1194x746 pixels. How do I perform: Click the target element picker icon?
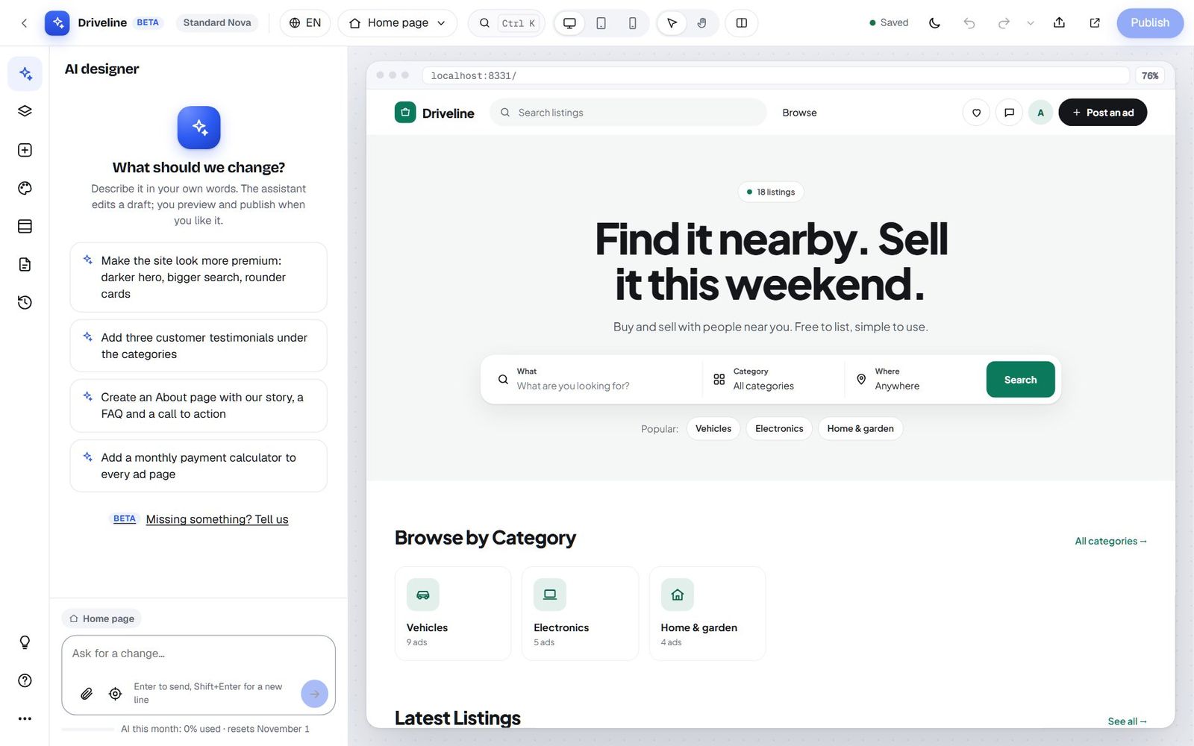(x=115, y=694)
